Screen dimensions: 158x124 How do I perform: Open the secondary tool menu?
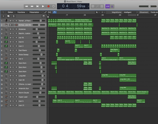click(103, 12)
